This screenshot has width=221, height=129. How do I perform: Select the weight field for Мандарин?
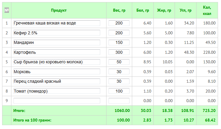click(x=119, y=42)
